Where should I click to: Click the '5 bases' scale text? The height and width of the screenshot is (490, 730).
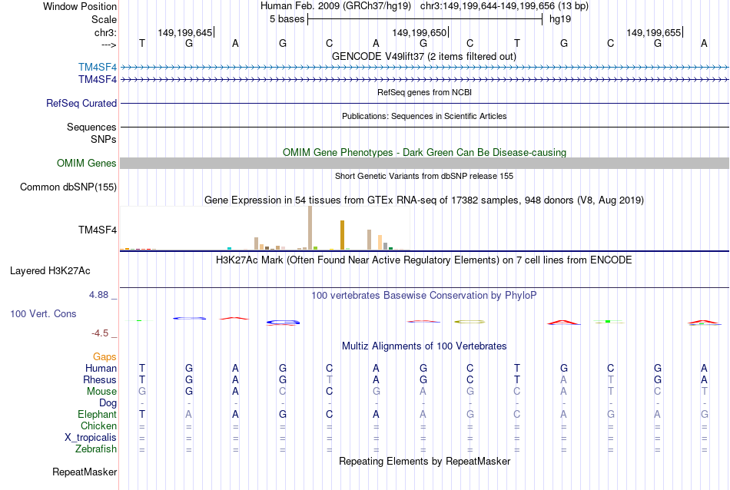[287, 19]
